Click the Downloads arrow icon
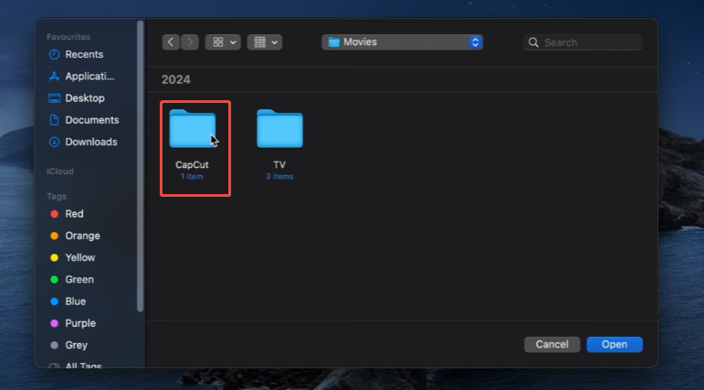Viewport: 704px width, 390px height. tap(54, 142)
